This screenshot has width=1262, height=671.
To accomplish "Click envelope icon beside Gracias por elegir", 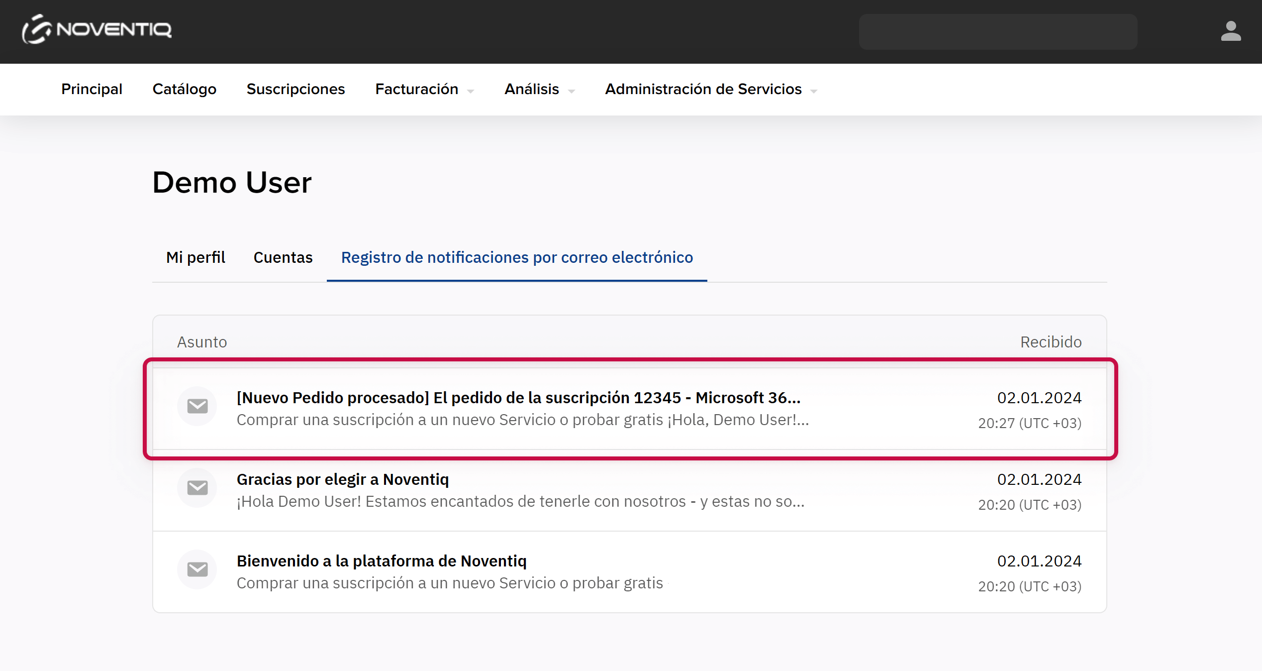I will [197, 488].
